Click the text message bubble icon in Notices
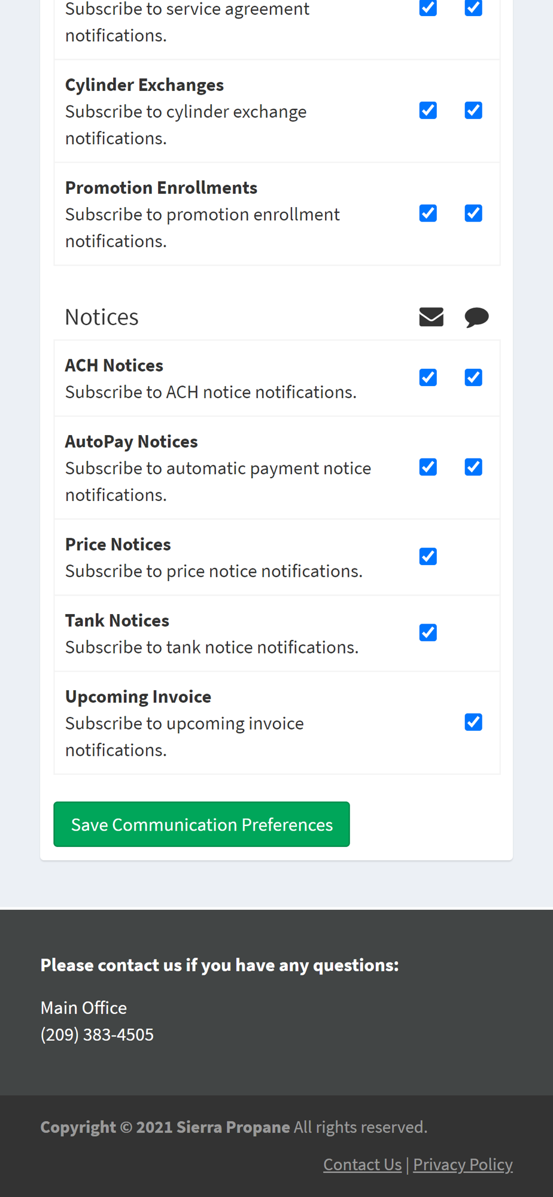 point(476,317)
